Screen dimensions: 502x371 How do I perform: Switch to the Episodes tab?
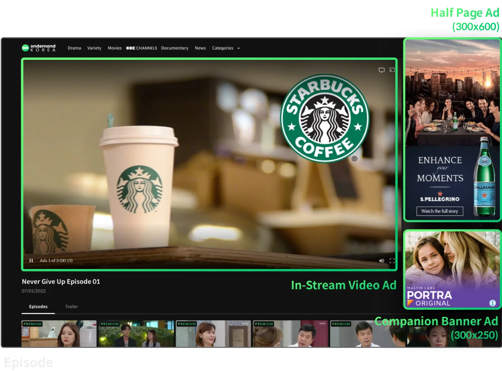pyautogui.click(x=38, y=307)
